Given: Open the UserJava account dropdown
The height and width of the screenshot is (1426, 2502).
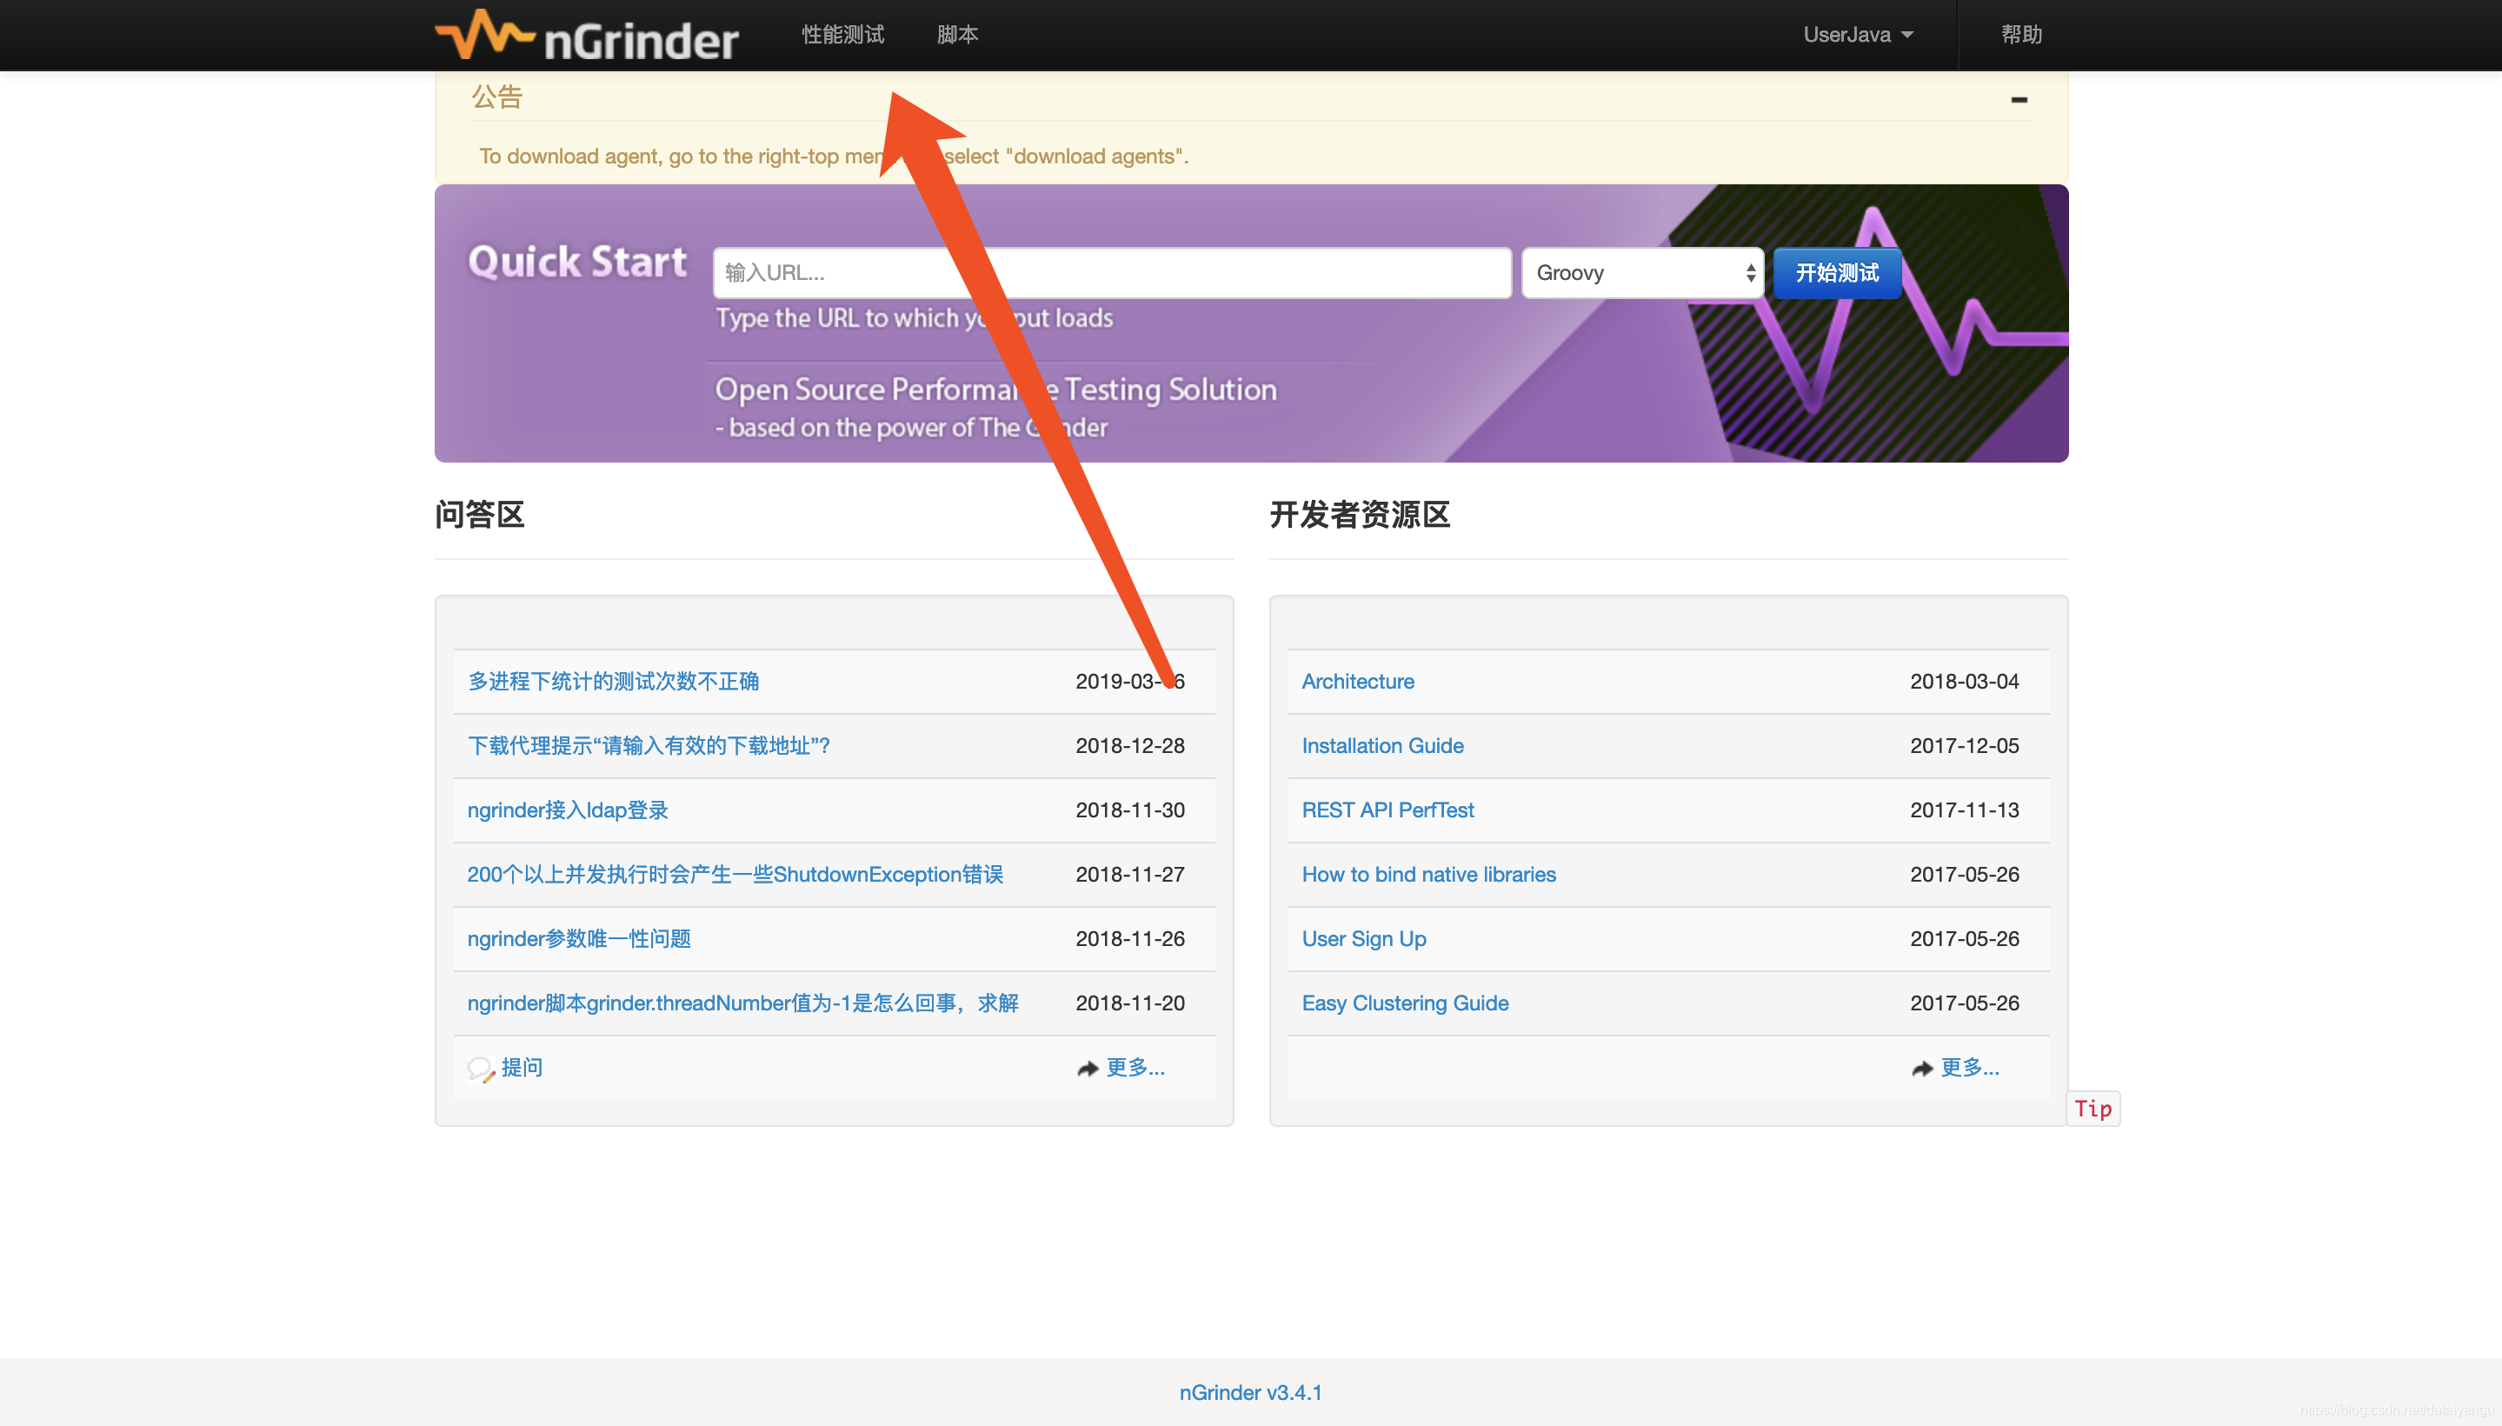Looking at the screenshot, I should pos(1857,36).
